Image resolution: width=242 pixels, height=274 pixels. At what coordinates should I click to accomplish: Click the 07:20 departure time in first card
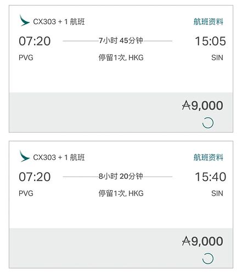35,41
